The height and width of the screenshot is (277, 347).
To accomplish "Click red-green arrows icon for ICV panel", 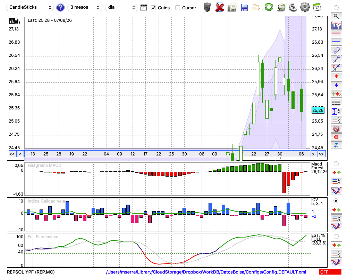I will click(x=336, y=209).
